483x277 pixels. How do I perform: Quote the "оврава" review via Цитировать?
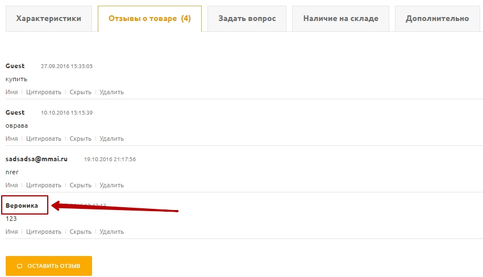(x=44, y=138)
